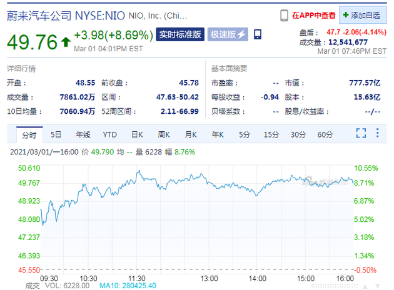Open the 分时 chart tab
The image size is (394, 290).
pos(29,135)
